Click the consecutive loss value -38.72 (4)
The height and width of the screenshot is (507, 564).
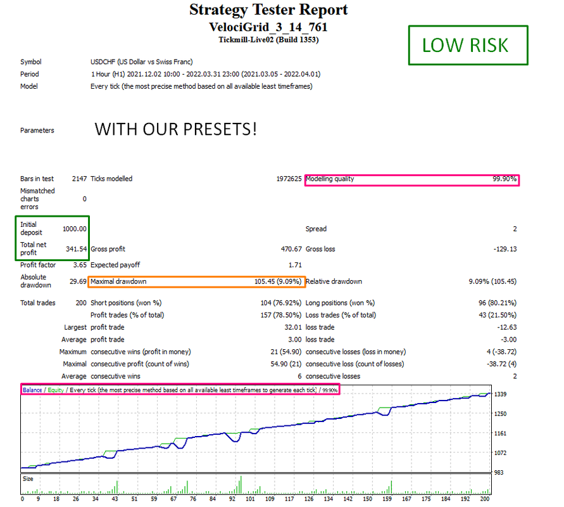502,364
